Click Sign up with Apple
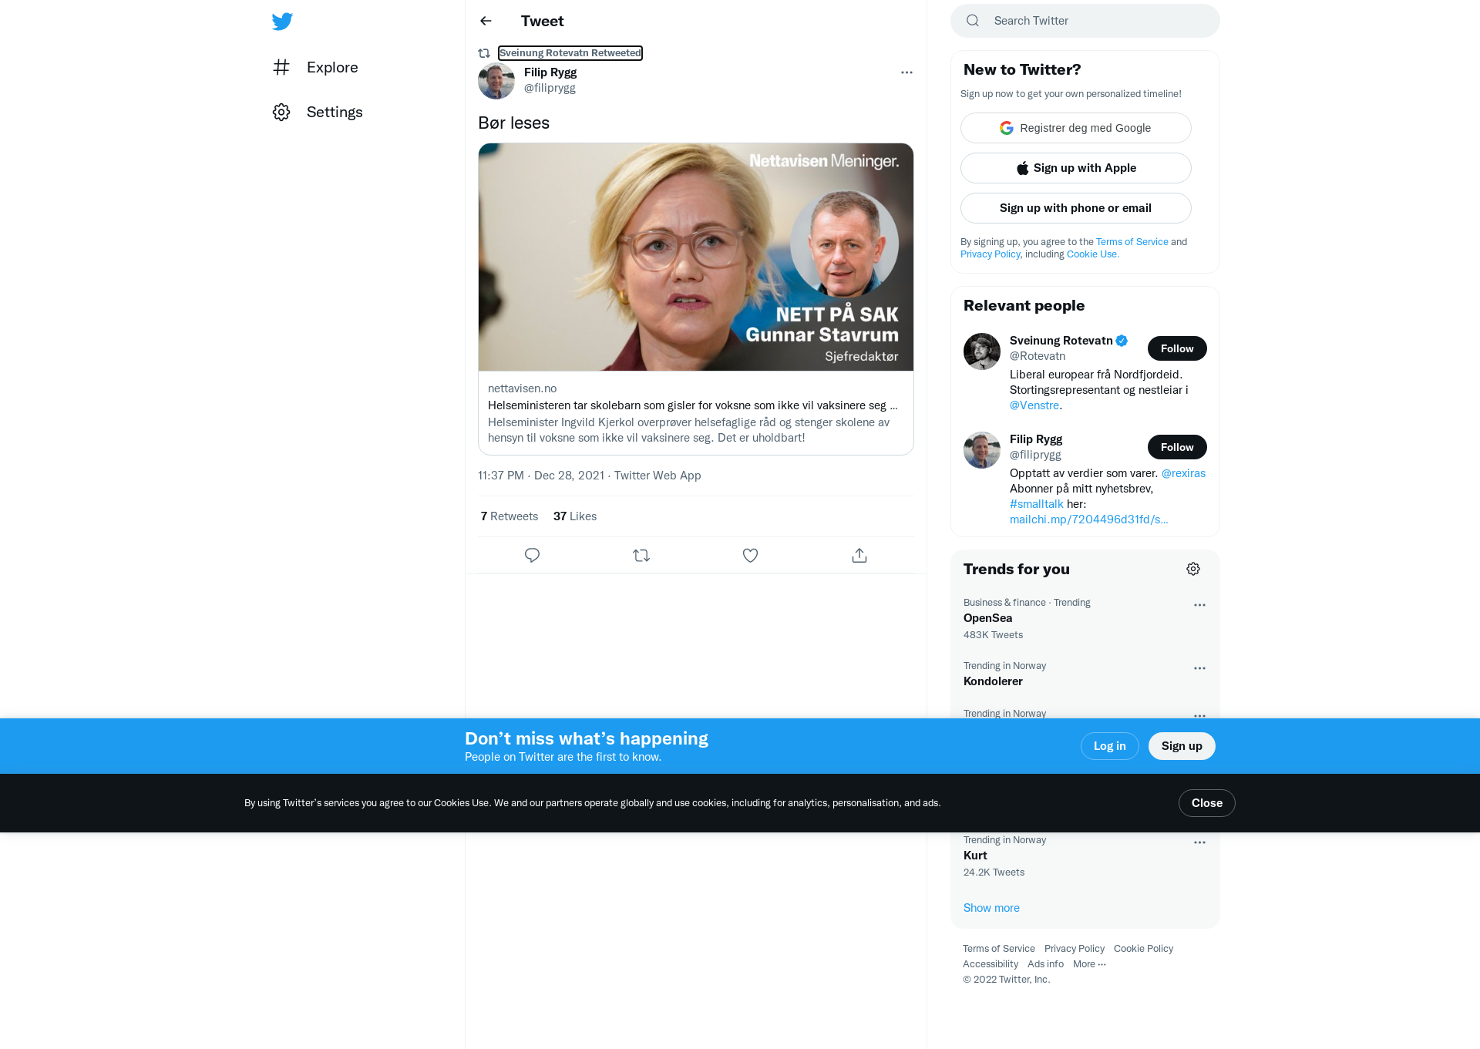This screenshot has width=1480, height=1049. tap(1076, 168)
